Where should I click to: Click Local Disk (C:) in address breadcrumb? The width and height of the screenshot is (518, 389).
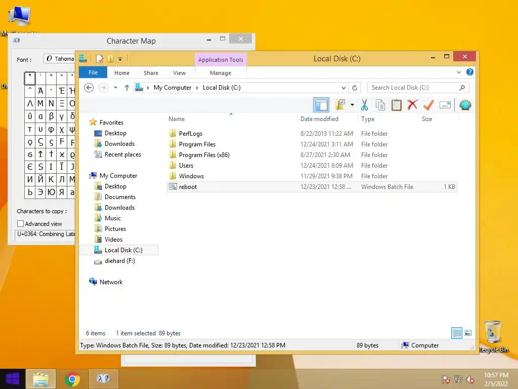click(222, 88)
